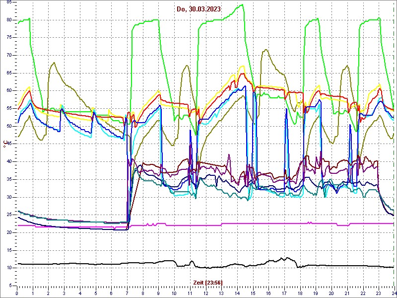Select the 15 degree temperature axis label
This screenshot has width=397, height=298.
[x=9, y=250]
